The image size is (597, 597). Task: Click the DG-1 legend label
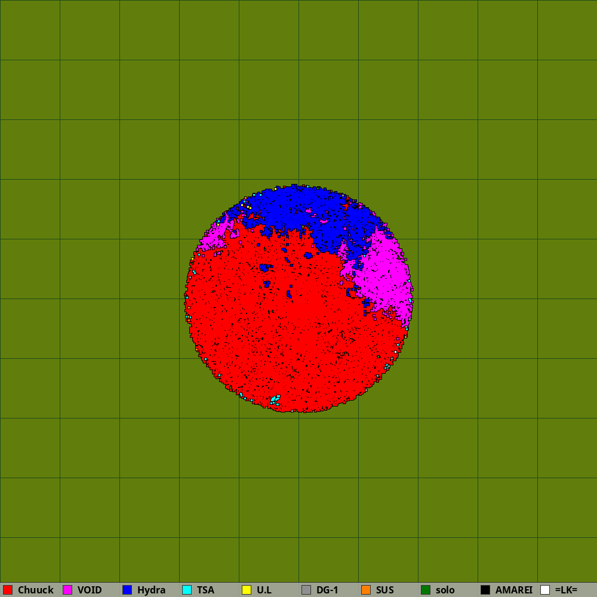[x=327, y=590]
